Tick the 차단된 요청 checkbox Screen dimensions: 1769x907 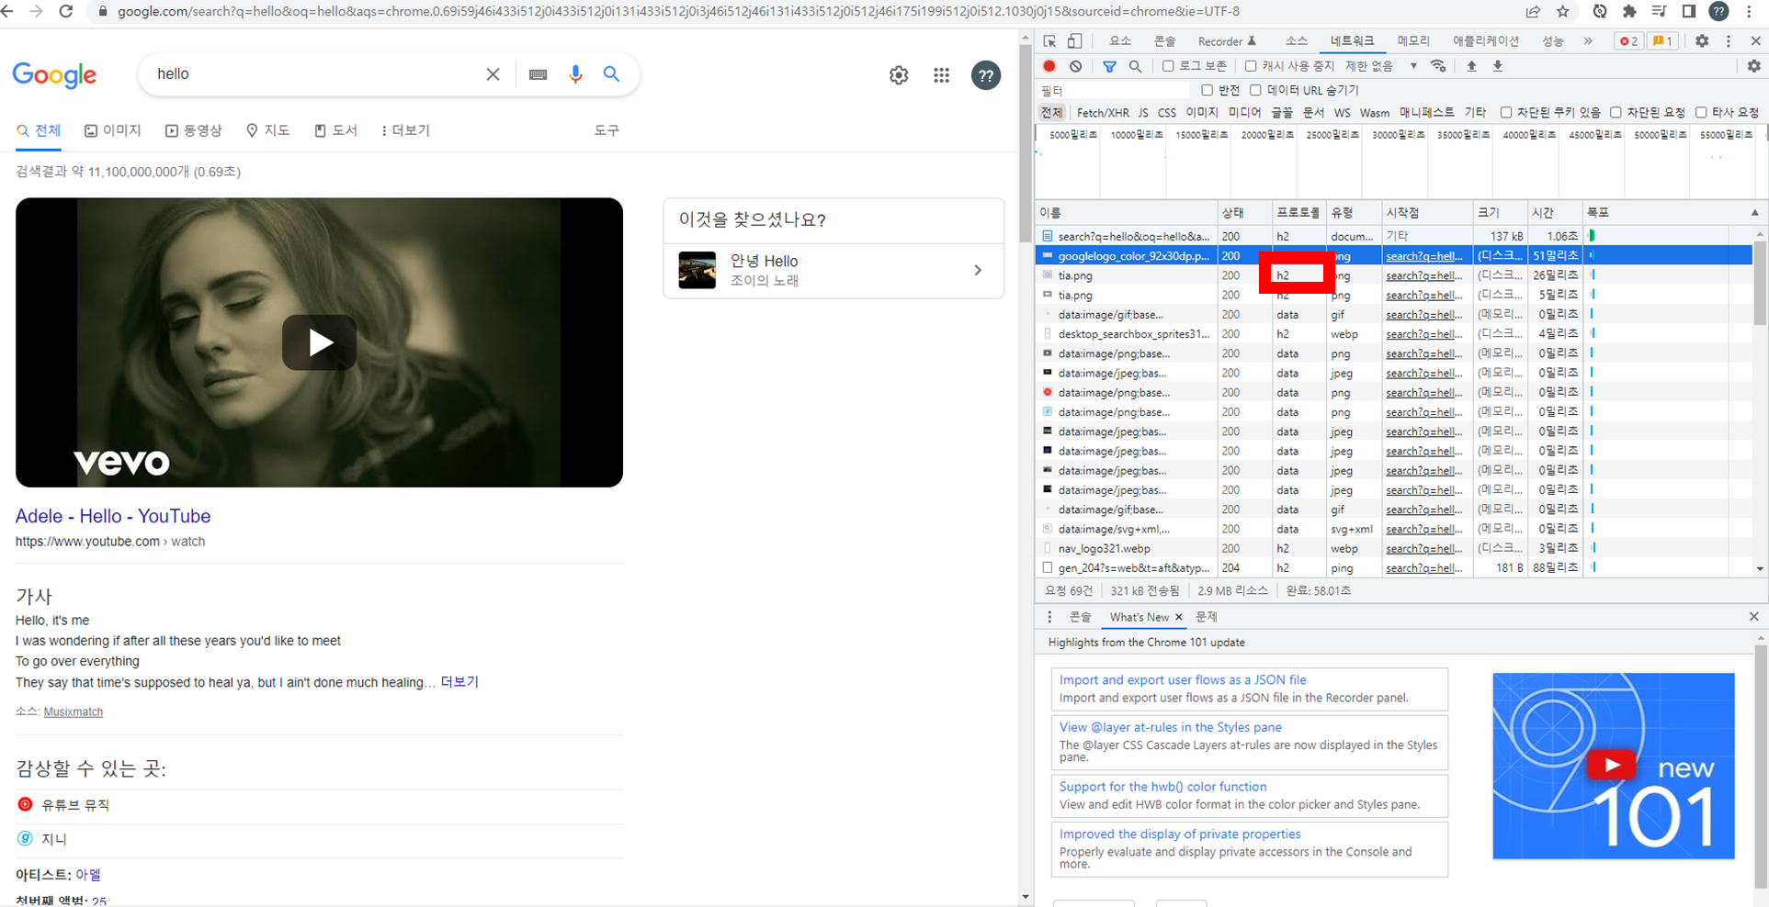(1616, 113)
